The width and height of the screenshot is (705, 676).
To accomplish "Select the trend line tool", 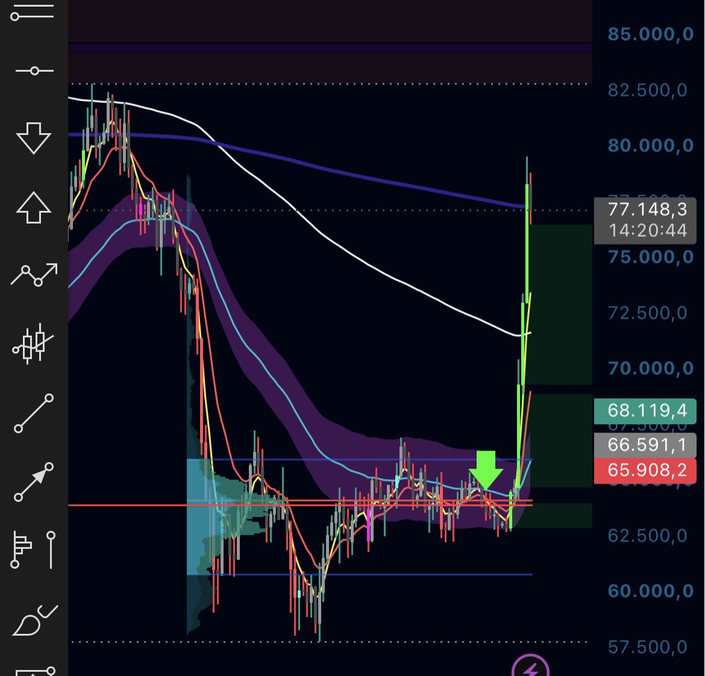I will click(34, 413).
